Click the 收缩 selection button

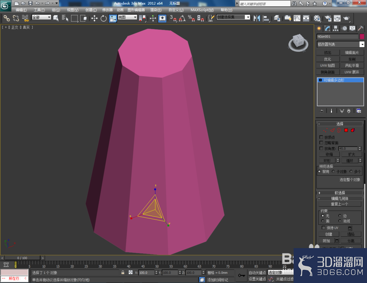coord(329,154)
